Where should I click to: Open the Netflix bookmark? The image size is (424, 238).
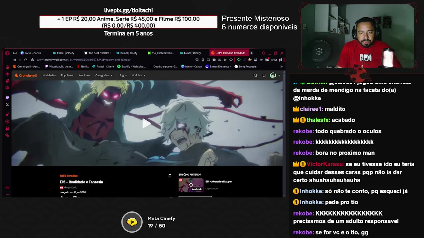click(83, 66)
